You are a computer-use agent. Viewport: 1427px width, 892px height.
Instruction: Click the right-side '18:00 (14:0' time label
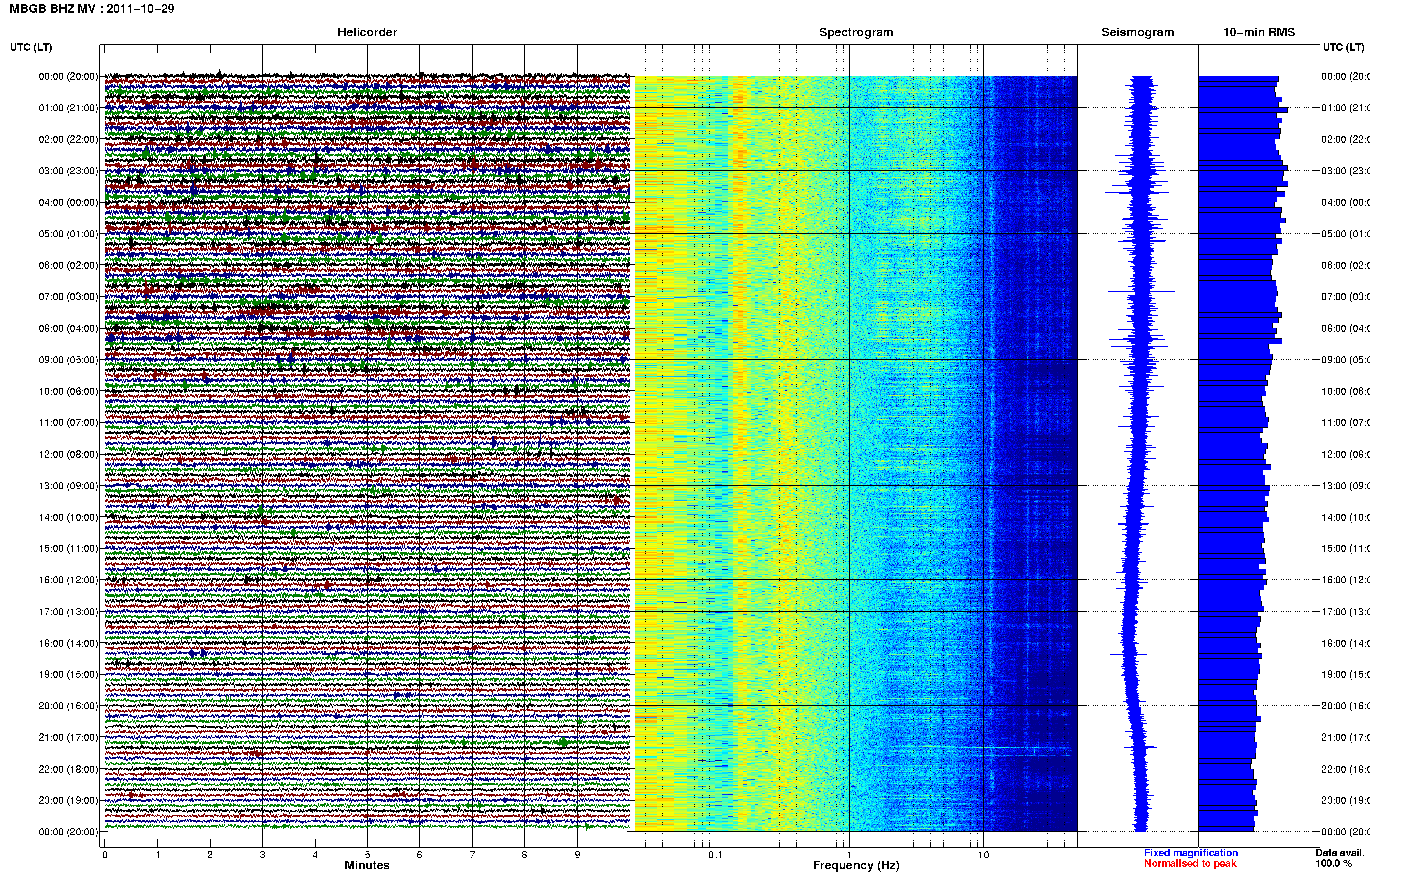click(x=1346, y=643)
